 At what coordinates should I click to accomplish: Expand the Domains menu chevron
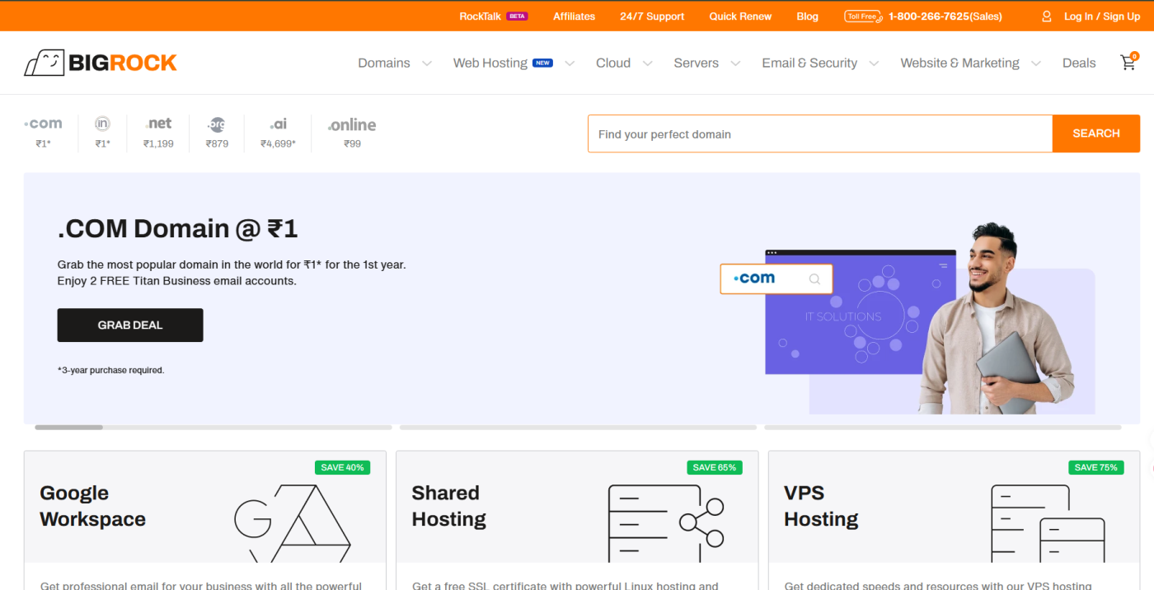click(426, 63)
